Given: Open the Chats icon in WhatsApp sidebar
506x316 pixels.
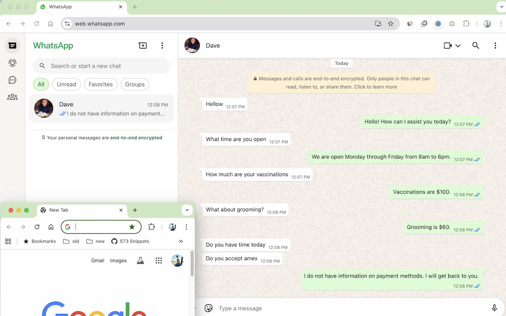Looking at the screenshot, I should (x=12, y=45).
